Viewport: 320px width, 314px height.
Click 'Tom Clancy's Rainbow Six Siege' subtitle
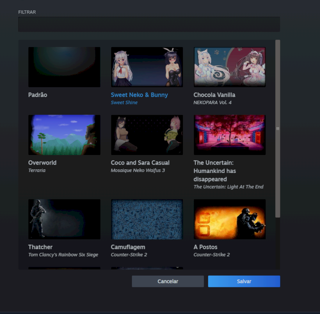(x=63, y=255)
